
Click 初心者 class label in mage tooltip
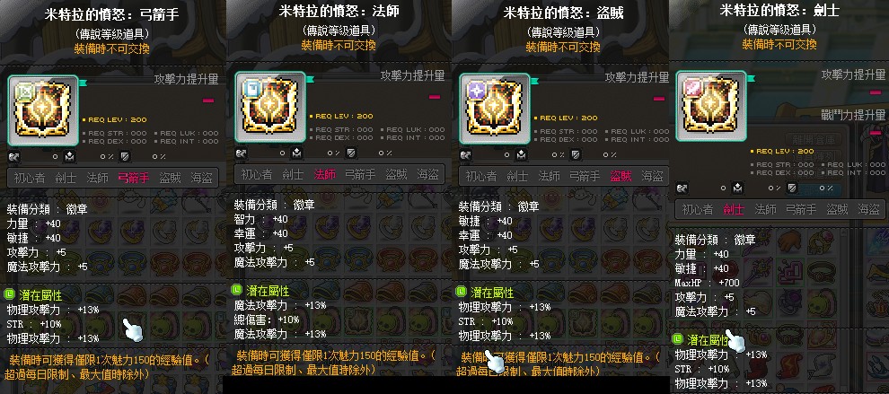257,175
